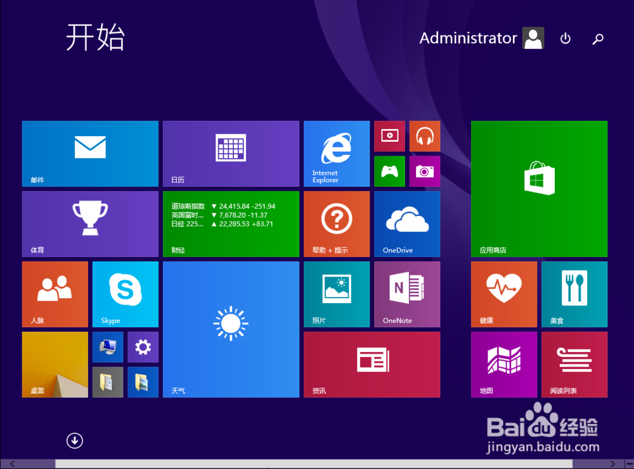
Task: Show all apps with down arrow
Action: (x=75, y=441)
